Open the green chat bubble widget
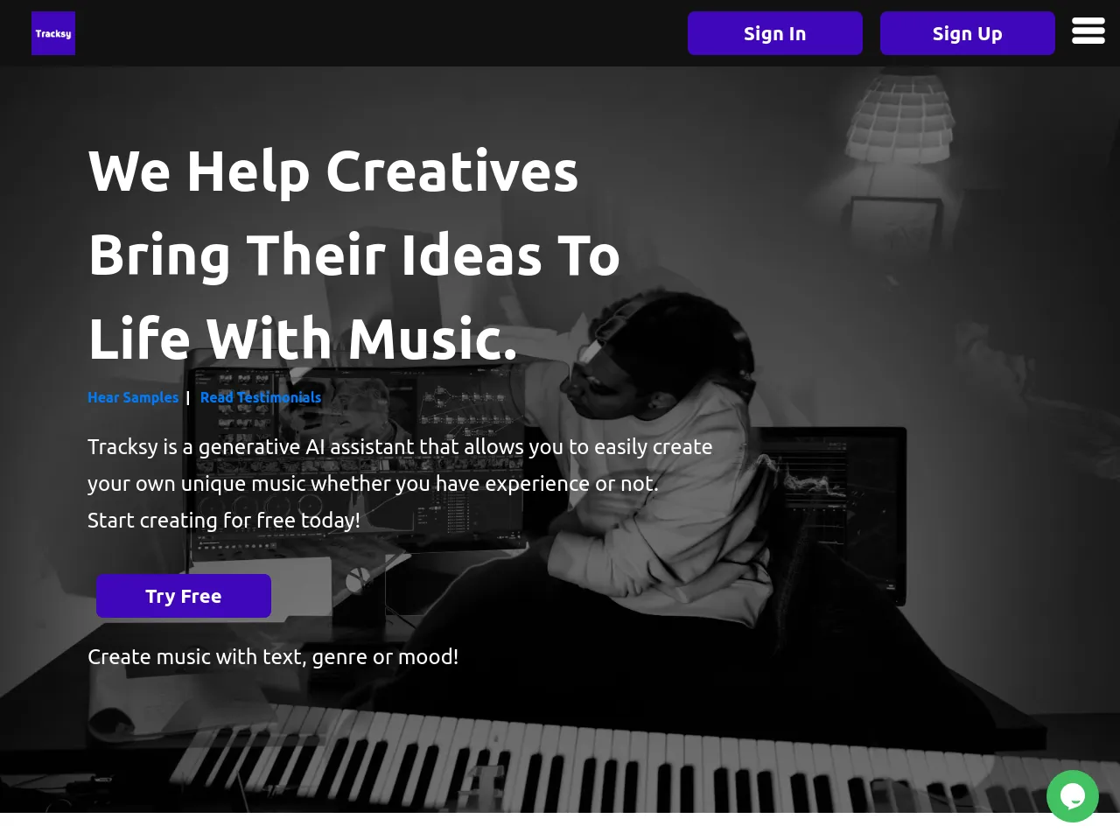 (x=1073, y=796)
